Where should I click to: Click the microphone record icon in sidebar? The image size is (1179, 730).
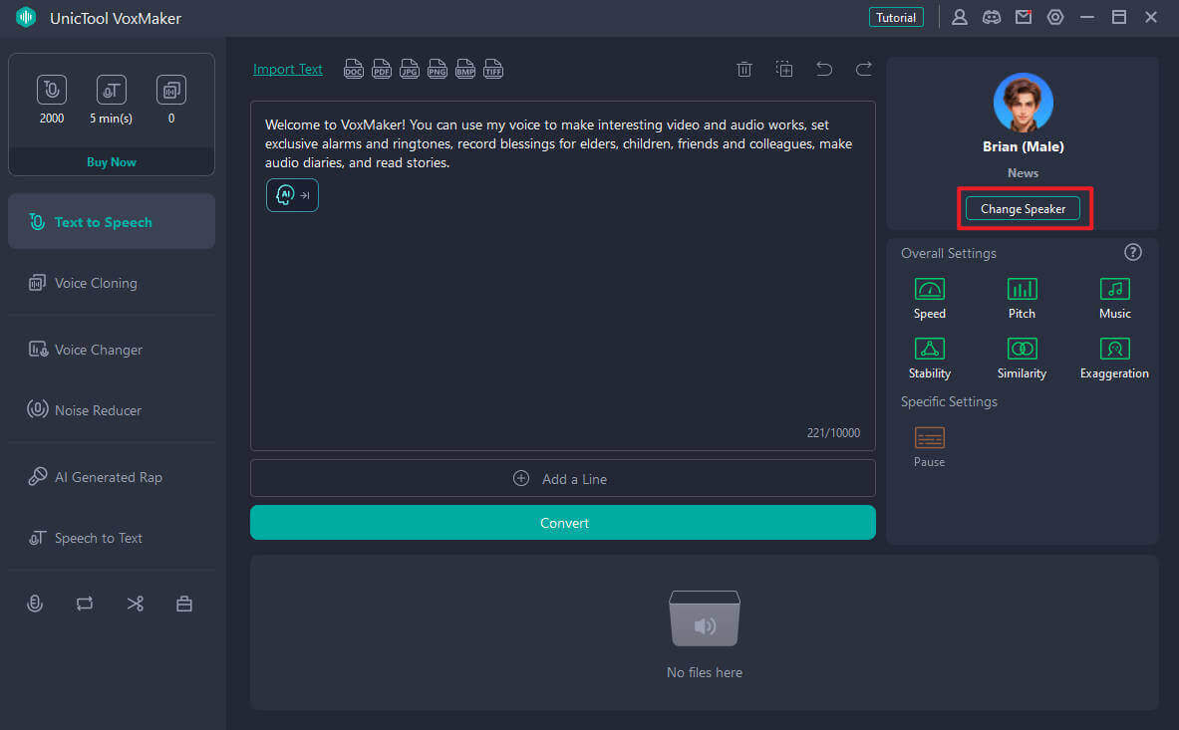coord(35,604)
